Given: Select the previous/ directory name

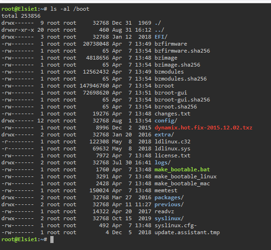Looking at the screenshot, I should click(169, 204).
